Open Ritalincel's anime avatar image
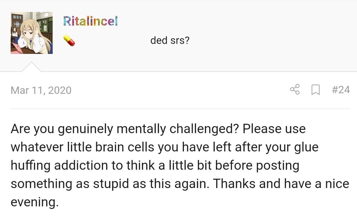The height and width of the screenshot is (218, 357). (x=32, y=33)
